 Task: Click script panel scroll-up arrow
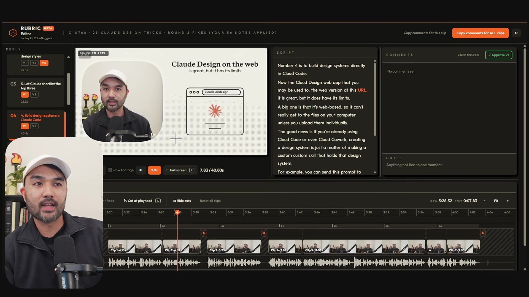[x=375, y=61]
